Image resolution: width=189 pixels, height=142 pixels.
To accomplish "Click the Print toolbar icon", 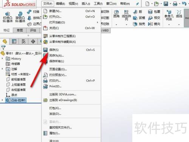I will pyautogui.click(x=175, y=4).
